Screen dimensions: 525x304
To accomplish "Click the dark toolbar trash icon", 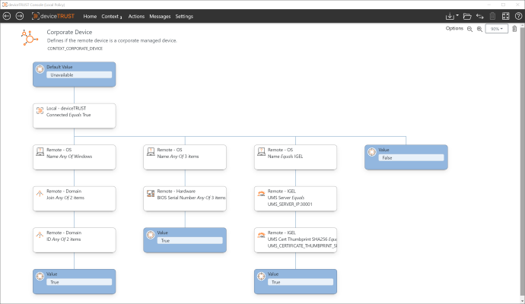I will click(492, 16).
